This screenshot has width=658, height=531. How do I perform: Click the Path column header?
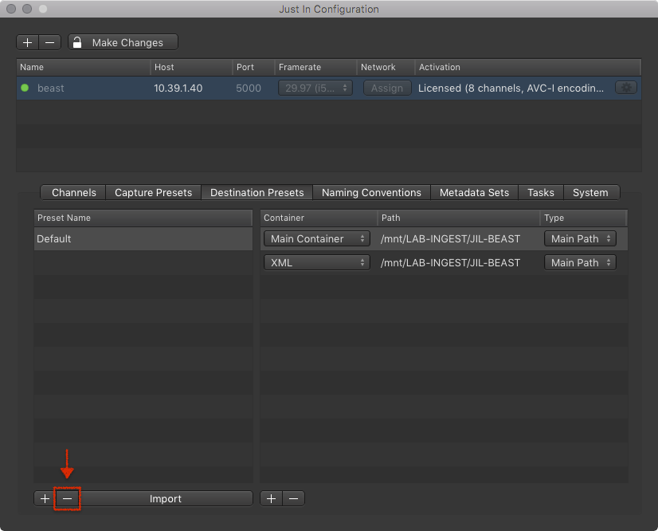coord(459,218)
